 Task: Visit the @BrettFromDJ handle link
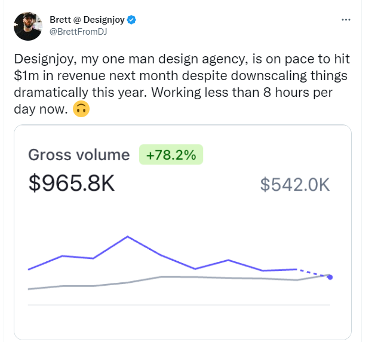(x=78, y=32)
